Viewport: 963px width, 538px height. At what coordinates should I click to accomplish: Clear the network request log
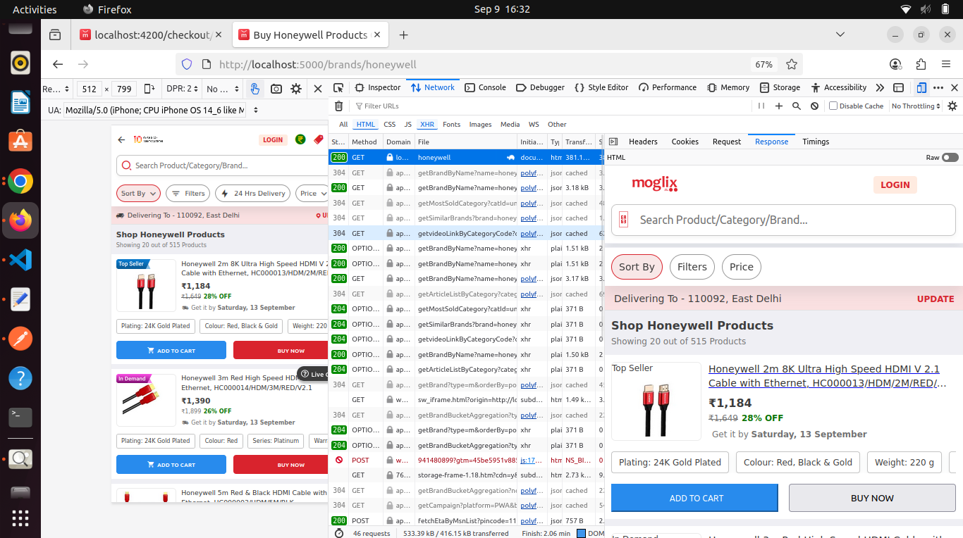[339, 106]
